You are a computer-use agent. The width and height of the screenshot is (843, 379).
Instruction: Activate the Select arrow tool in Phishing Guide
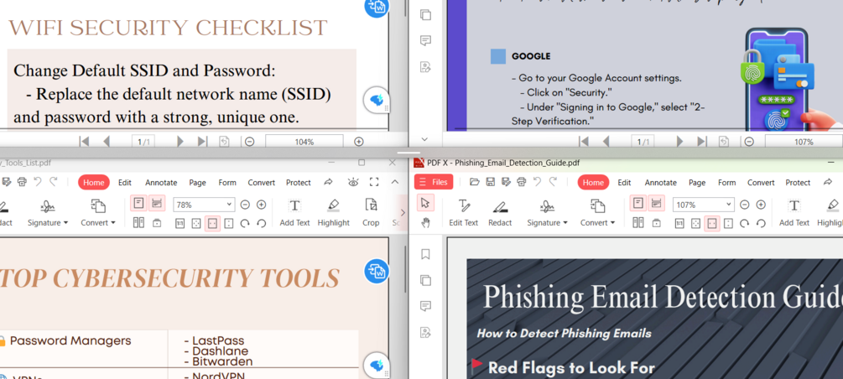(425, 203)
